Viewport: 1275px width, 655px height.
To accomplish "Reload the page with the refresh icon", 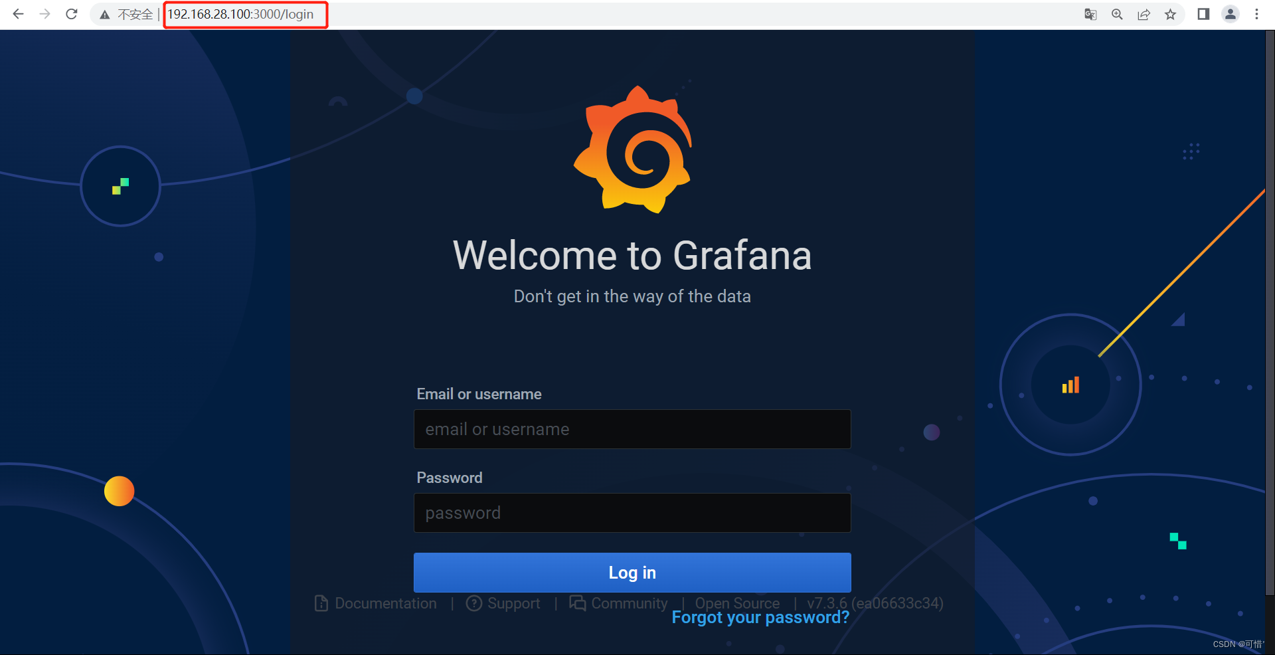I will [x=72, y=14].
